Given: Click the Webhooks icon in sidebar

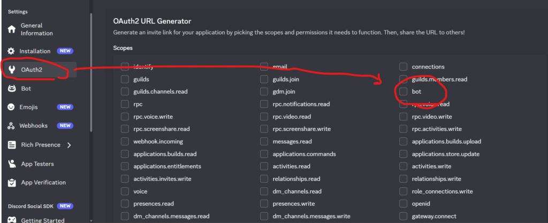Looking at the screenshot, I should point(11,126).
